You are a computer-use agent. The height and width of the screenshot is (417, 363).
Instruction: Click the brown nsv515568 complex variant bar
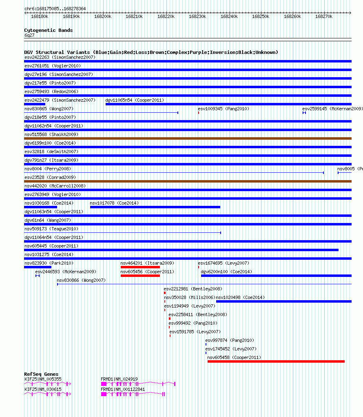[x=188, y=138]
